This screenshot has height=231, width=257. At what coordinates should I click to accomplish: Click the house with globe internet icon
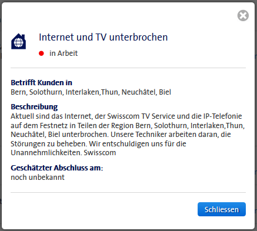coord(18,41)
